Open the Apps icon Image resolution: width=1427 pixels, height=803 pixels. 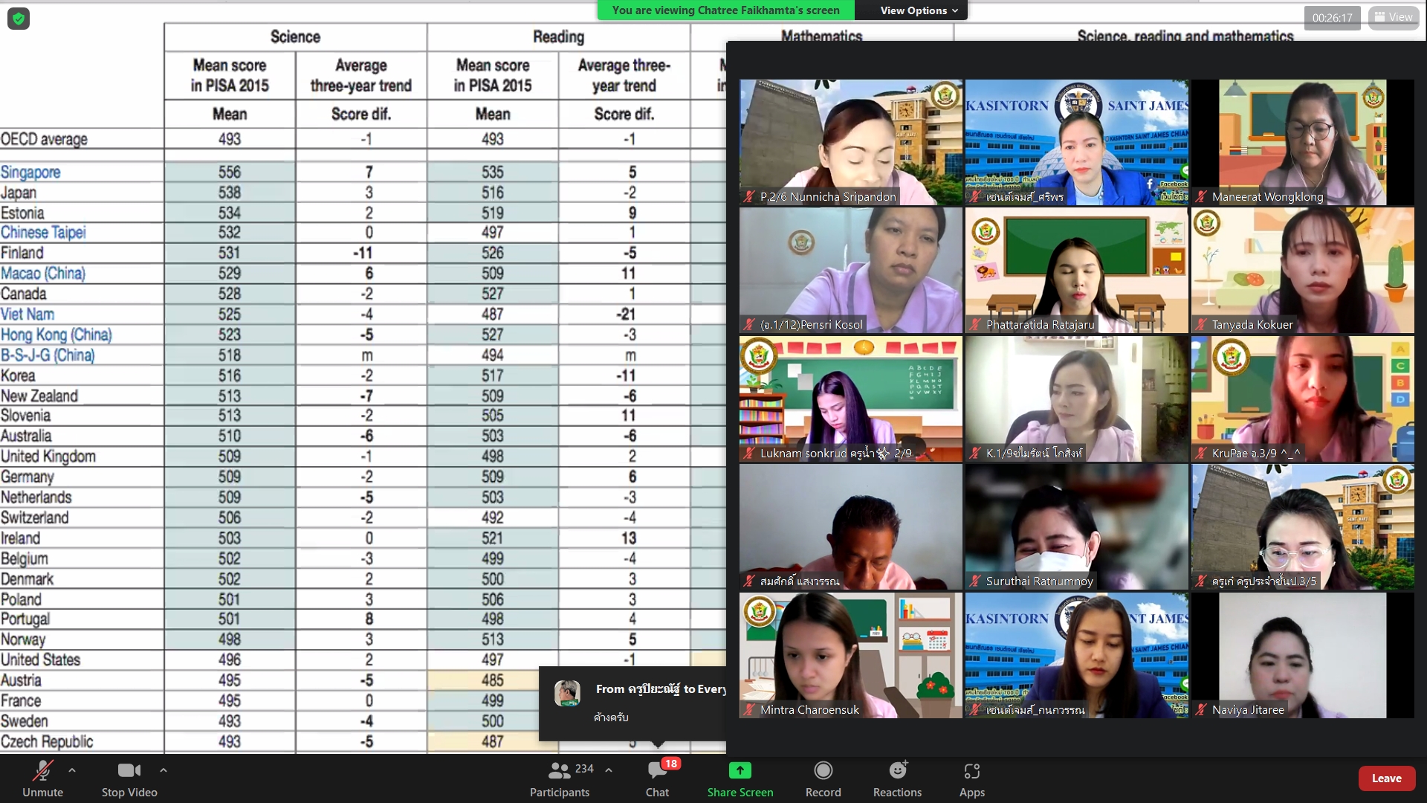click(x=971, y=770)
